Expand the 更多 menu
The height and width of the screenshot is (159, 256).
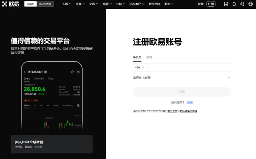(169, 4)
